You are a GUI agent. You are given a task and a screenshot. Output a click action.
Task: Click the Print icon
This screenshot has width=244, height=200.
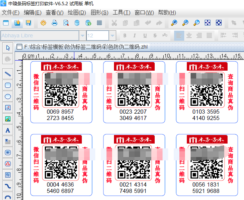click(55, 23)
